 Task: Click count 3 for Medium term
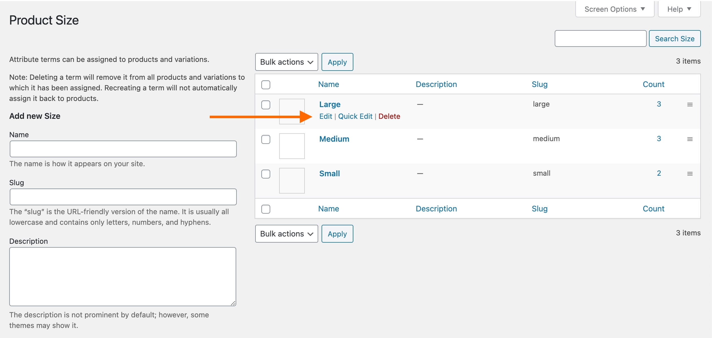pos(659,139)
